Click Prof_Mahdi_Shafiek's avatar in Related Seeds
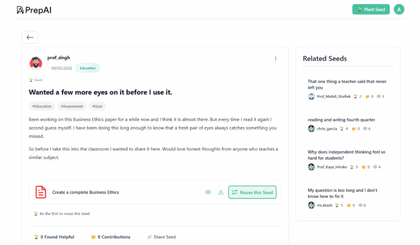Viewport: 420px width, 245px height. (311, 96)
